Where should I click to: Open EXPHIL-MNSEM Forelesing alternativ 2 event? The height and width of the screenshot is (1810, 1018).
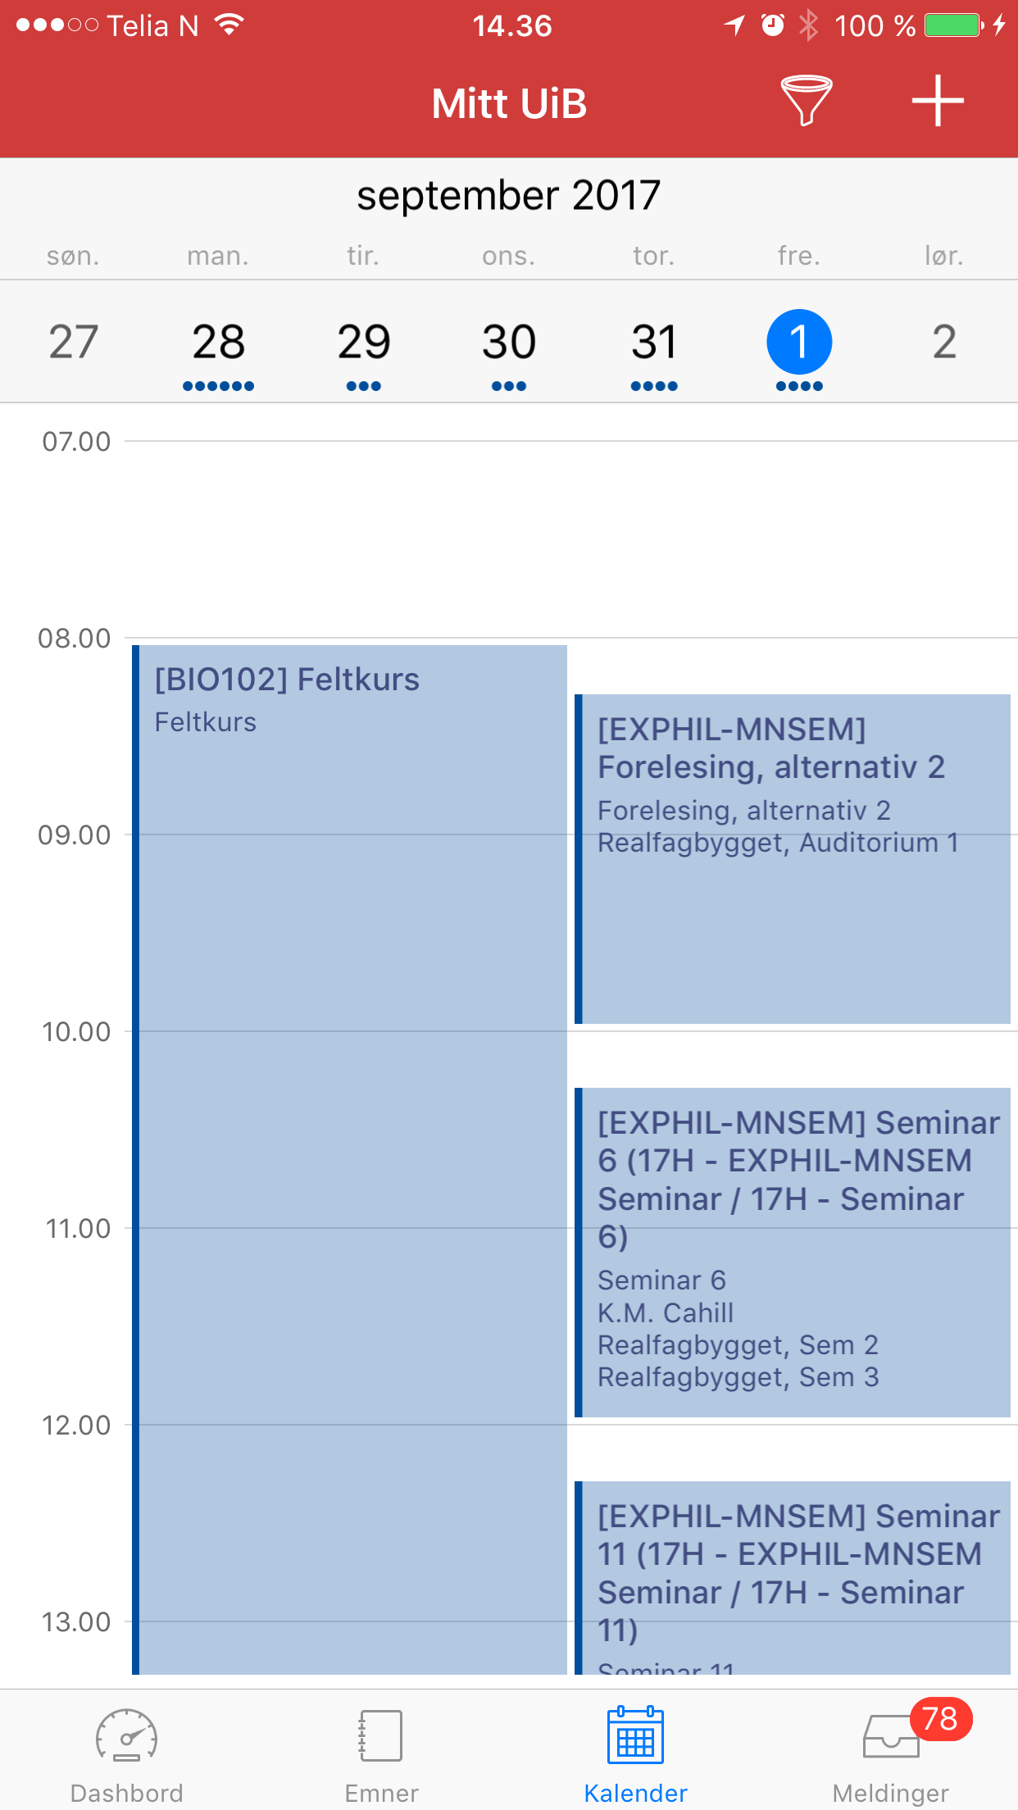[793, 858]
